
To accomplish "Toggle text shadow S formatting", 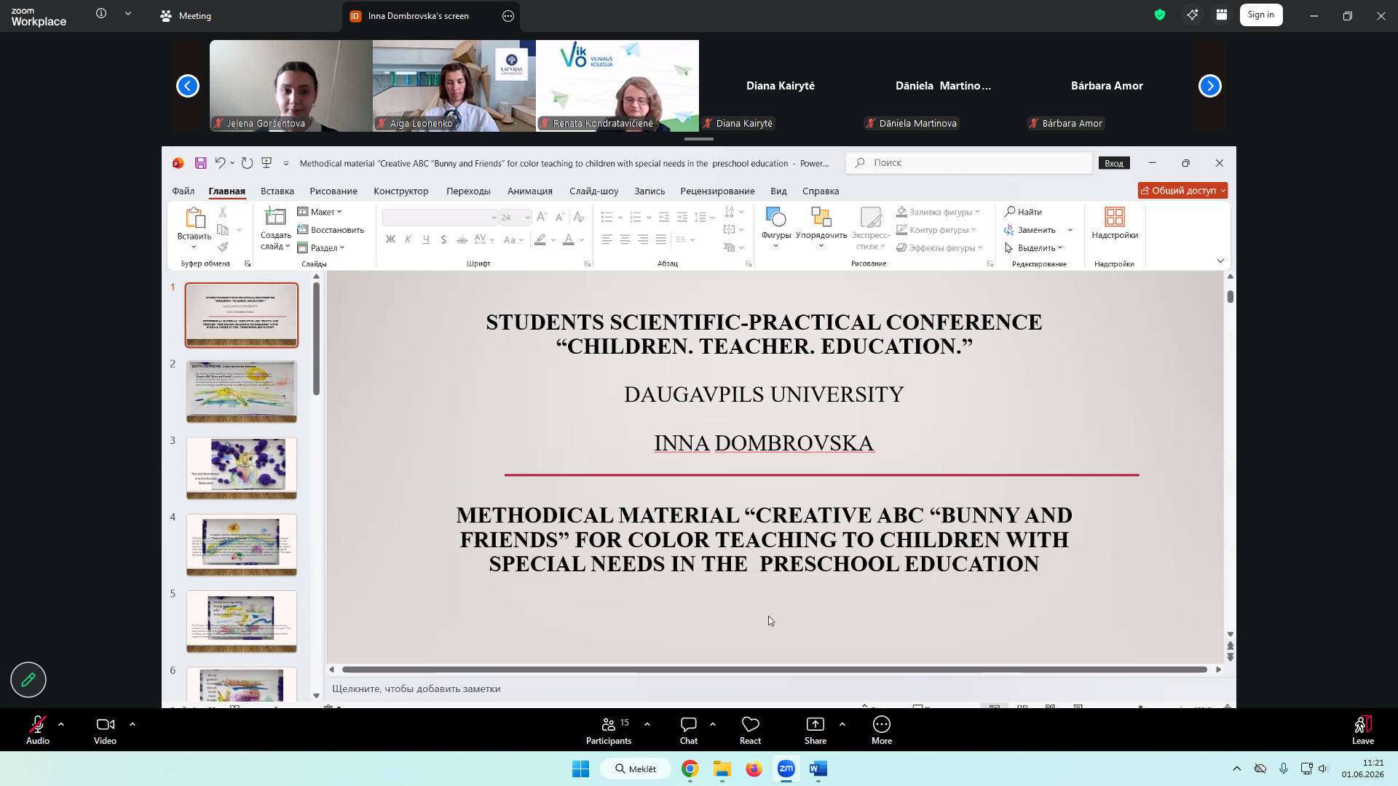I will pyautogui.click(x=443, y=239).
